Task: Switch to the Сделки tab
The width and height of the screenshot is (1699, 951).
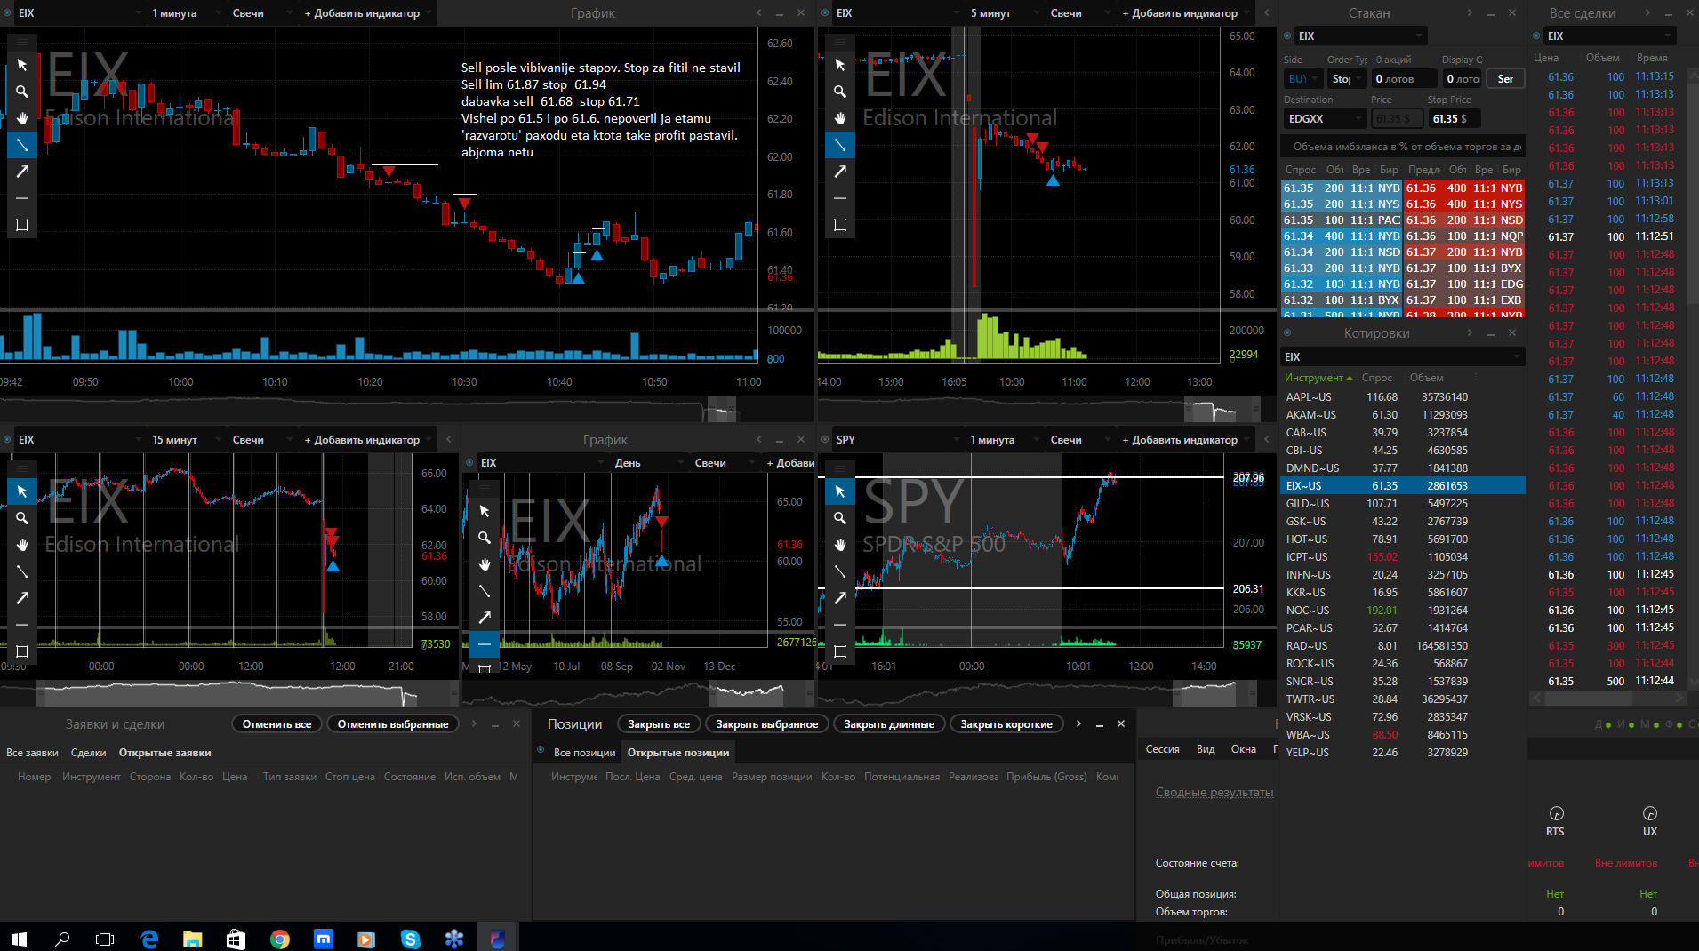Action: point(88,753)
